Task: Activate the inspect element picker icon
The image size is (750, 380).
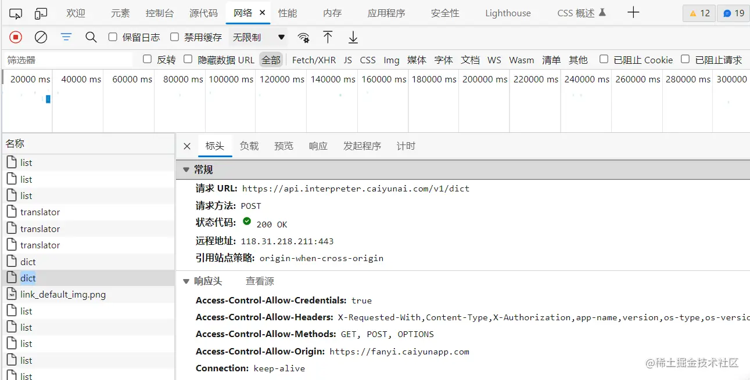Action: [x=16, y=13]
